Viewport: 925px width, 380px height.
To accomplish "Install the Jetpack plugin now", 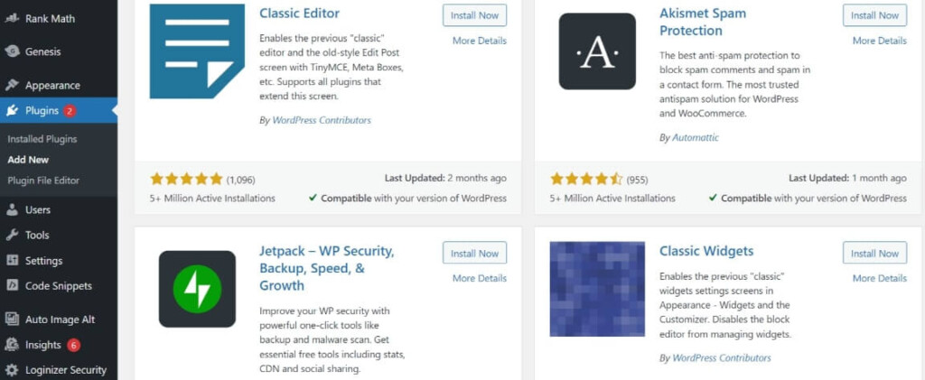I will [x=474, y=254].
